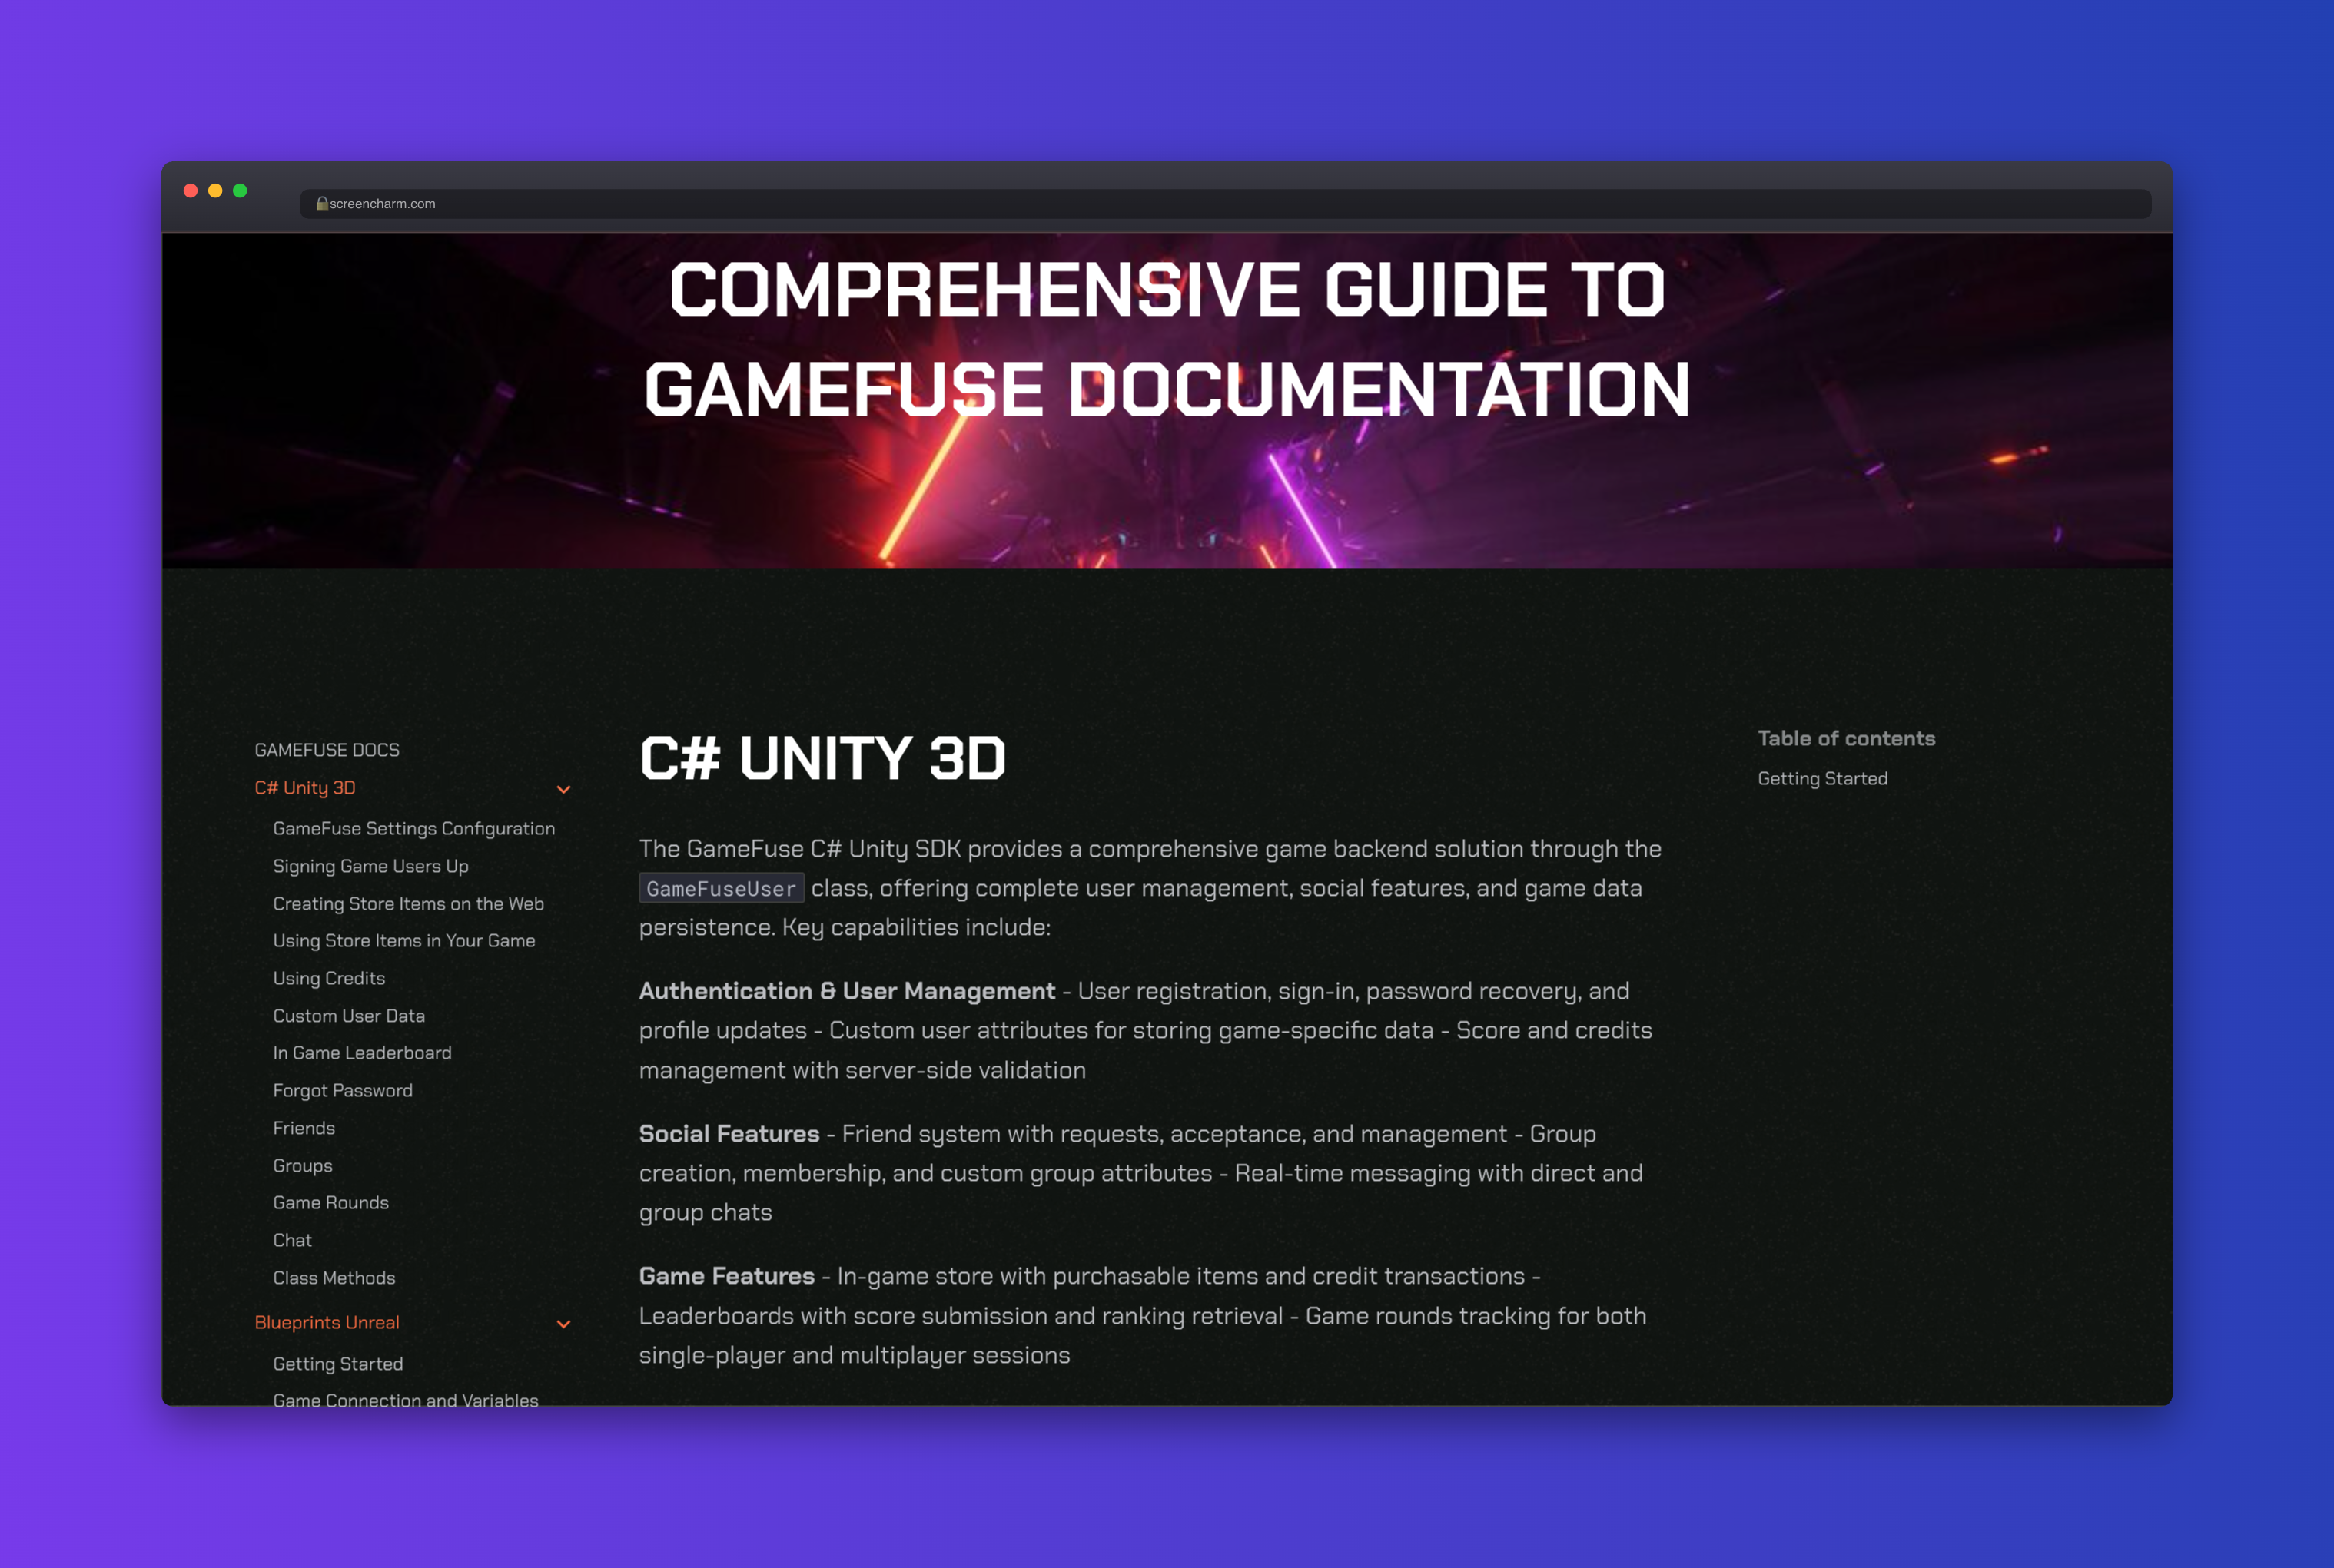Viewport: 2334px width, 1568px height.
Task: Open Using Store Items in Your Game
Action: pyautogui.click(x=404, y=940)
